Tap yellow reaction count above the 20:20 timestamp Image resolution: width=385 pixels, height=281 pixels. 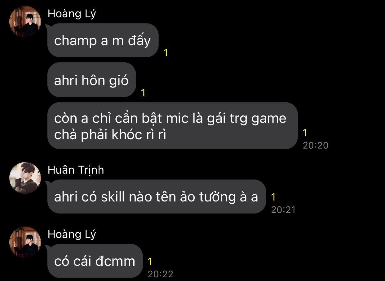click(x=305, y=133)
